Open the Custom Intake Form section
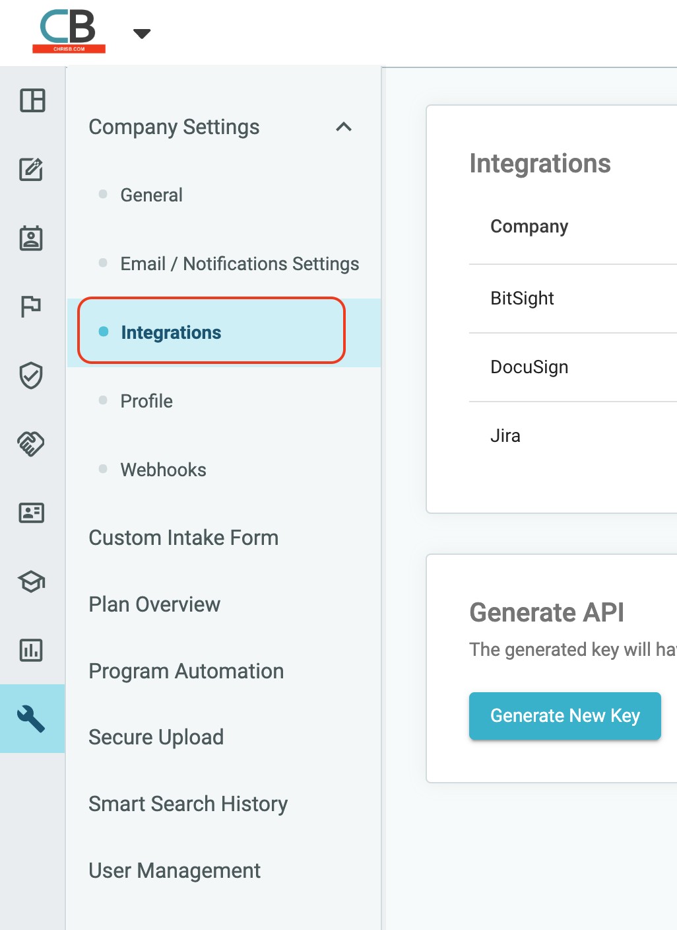 [183, 538]
